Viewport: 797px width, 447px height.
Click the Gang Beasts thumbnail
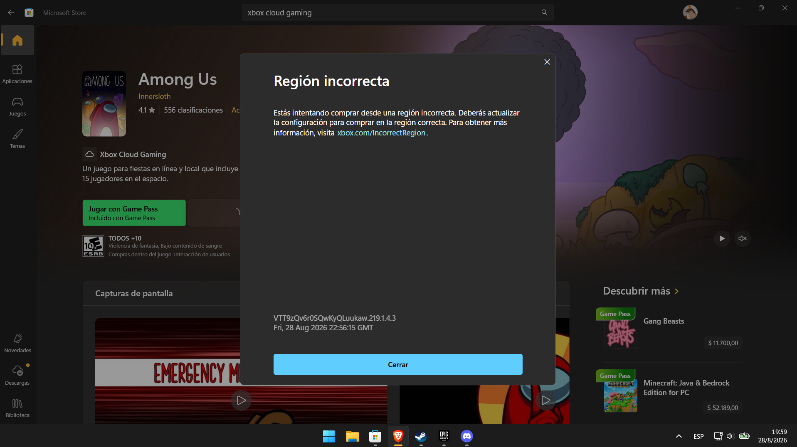[620, 333]
